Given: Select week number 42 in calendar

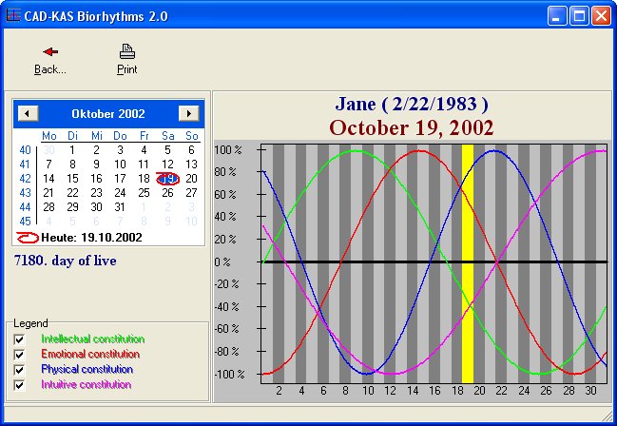Looking at the screenshot, I should coord(25,178).
